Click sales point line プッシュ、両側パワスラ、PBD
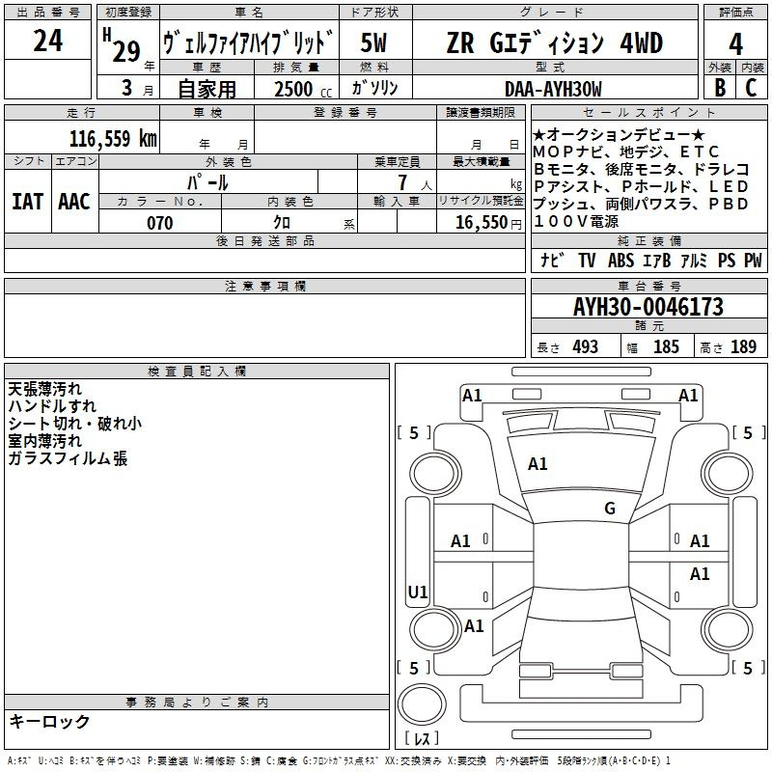772x772 pixels. click(641, 204)
